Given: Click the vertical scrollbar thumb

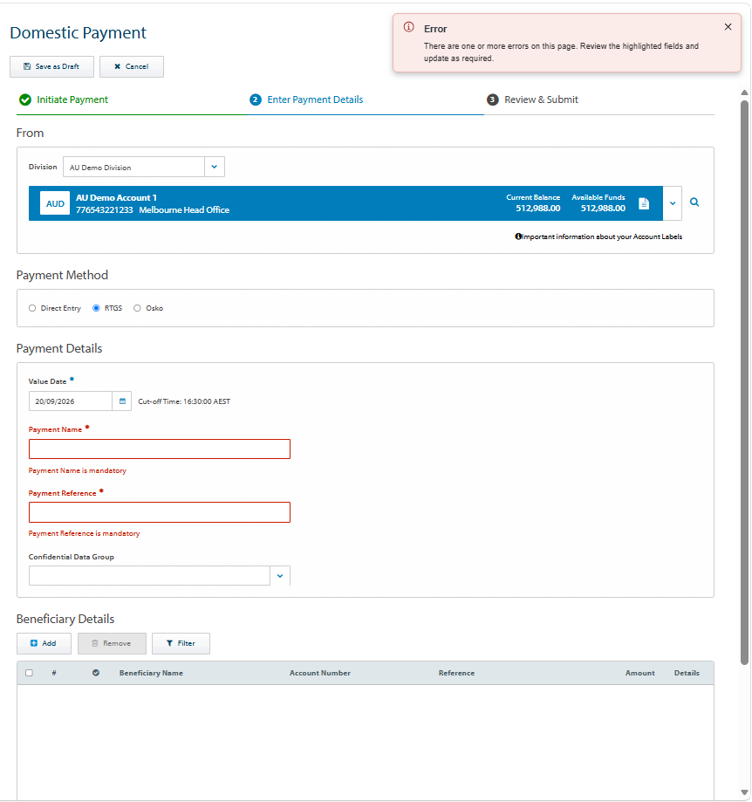Looking at the screenshot, I should click(x=744, y=382).
